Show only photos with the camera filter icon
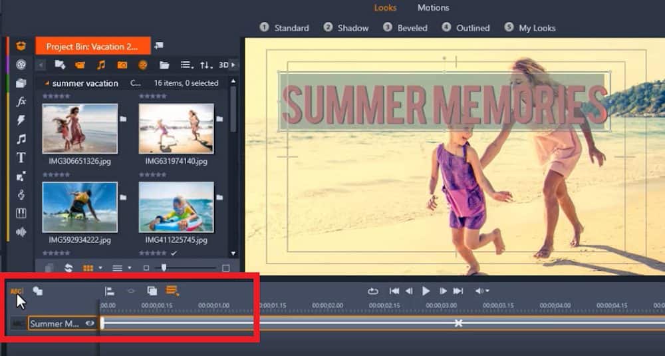This screenshot has width=665, height=356. click(x=122, y=65)
